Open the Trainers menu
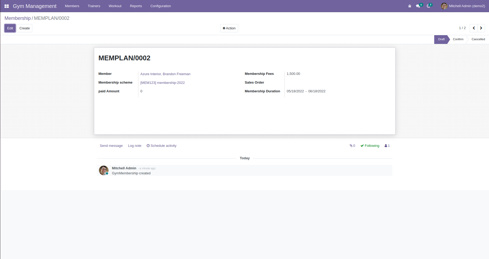489x259 pixels. tap(94, 6)
